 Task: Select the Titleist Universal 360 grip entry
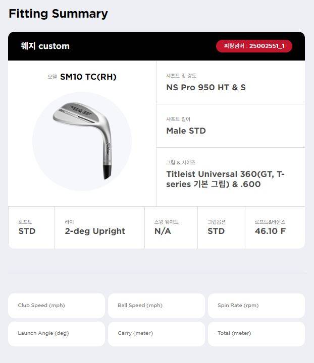[225, 179]
